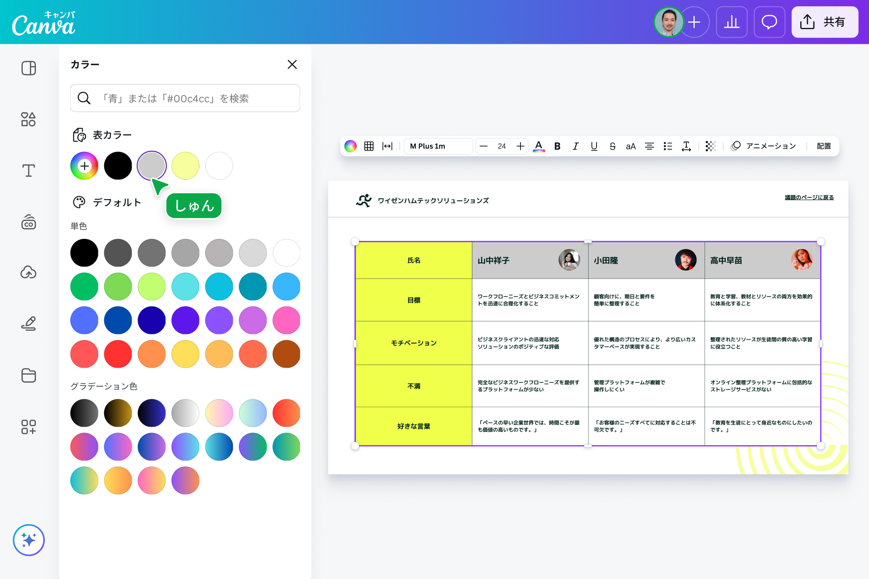Add a collaborator with the plus button
Viewport: 869px width, 579px height.
coord(694,22)
